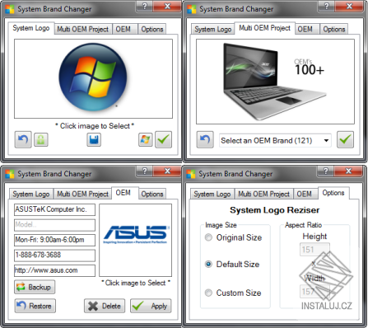Close the Options tab window
368x328 pixels.
(x=348, y=171)
